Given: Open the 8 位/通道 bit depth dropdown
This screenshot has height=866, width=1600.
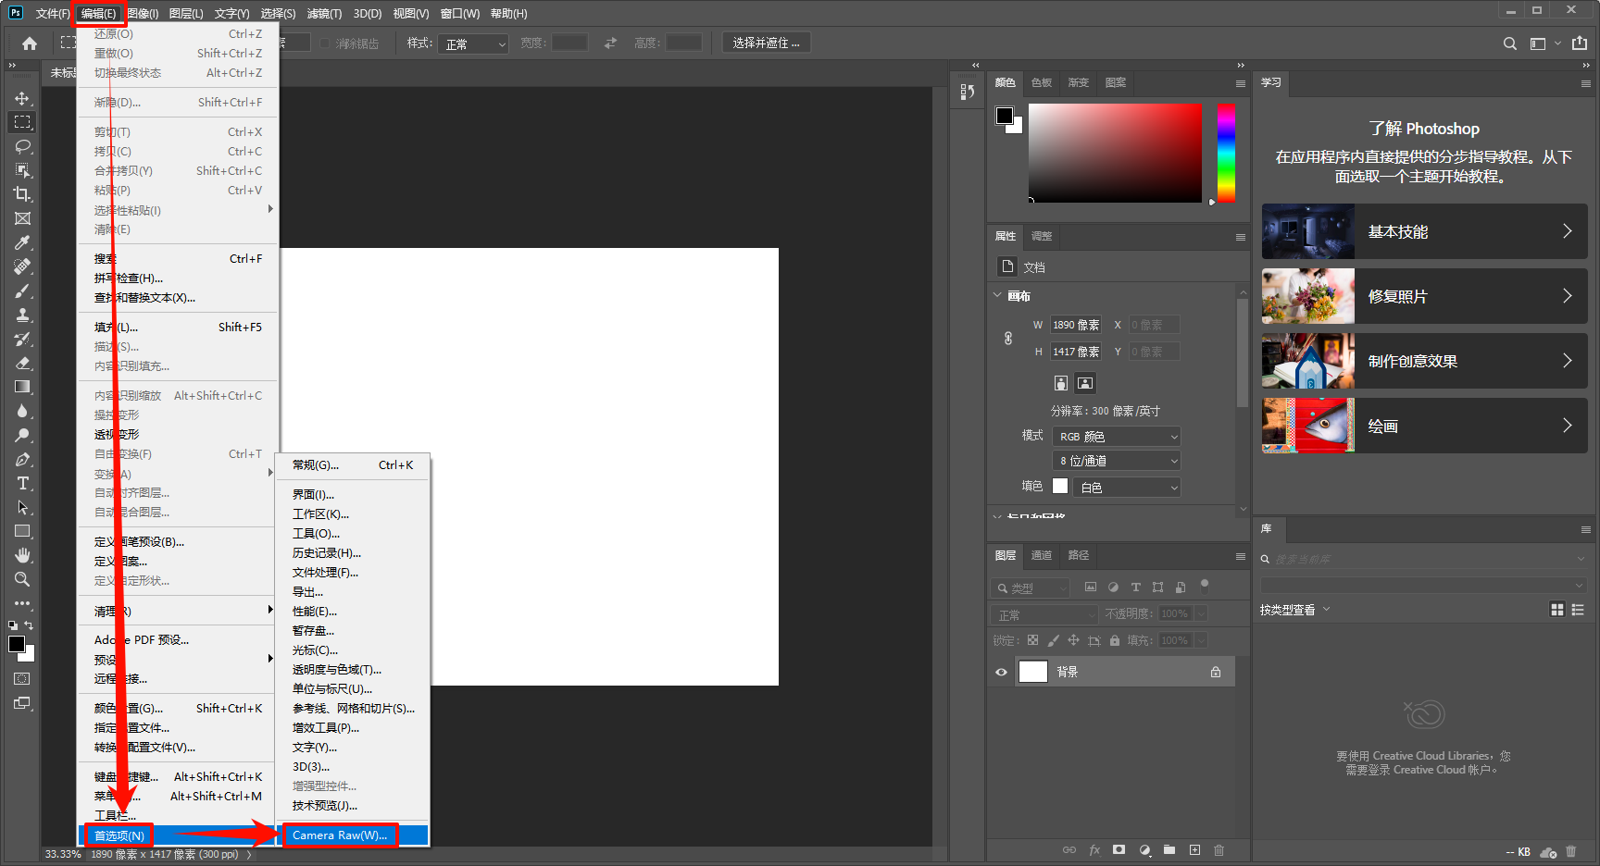Looking at the screenshot, I should click(1119, 461).
